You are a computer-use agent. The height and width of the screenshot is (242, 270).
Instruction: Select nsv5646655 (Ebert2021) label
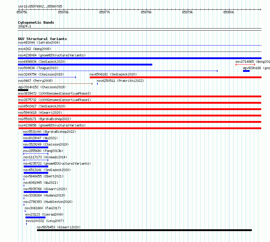pos(43,176)
